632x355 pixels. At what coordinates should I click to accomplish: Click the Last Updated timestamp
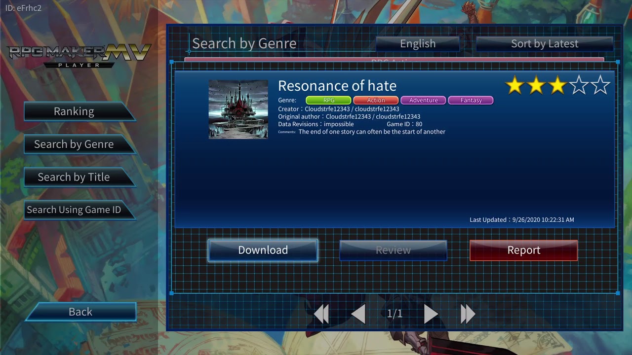coord(522,220)
